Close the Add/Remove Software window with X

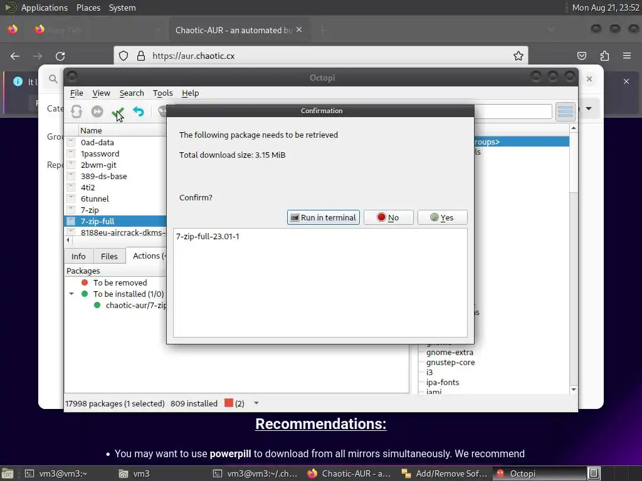pyautogui.click(x=589, y=78)
